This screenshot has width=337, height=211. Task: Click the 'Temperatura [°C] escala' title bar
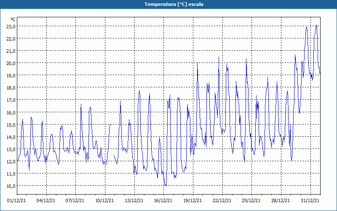click(168, 4)
